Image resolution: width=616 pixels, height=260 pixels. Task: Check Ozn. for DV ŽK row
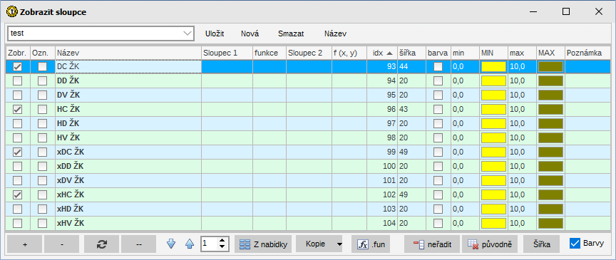pyautogui.click(x=43, y=95)
